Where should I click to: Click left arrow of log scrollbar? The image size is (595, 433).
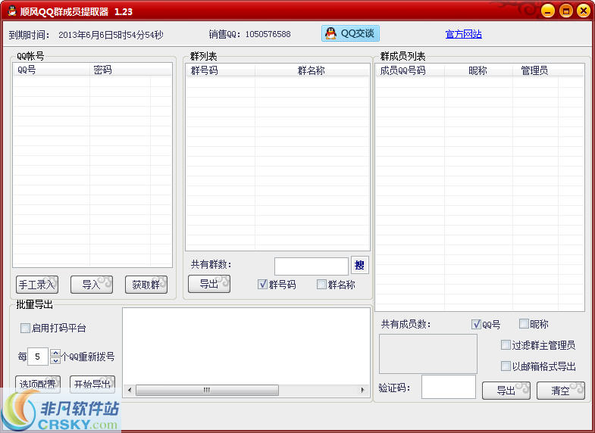tap(130, 390)
